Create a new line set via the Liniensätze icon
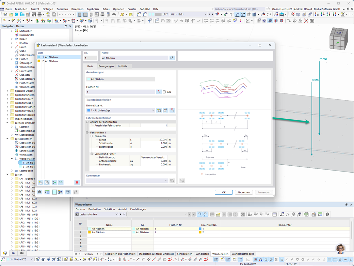This screenshot has width=354, height=266. click(x=159, y=110)
